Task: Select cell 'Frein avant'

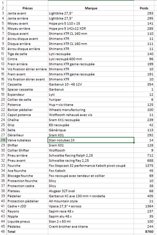Action: coord(27,74)
